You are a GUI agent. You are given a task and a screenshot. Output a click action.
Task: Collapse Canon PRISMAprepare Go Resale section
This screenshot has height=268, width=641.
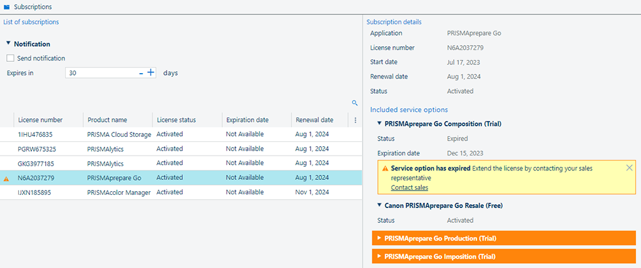[379, 206]
